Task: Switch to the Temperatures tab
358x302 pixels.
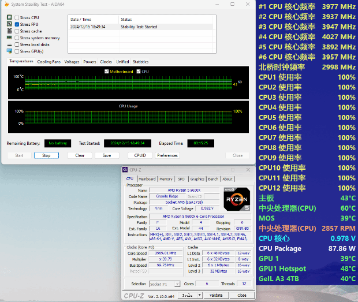Action: (x=21, y=61)
